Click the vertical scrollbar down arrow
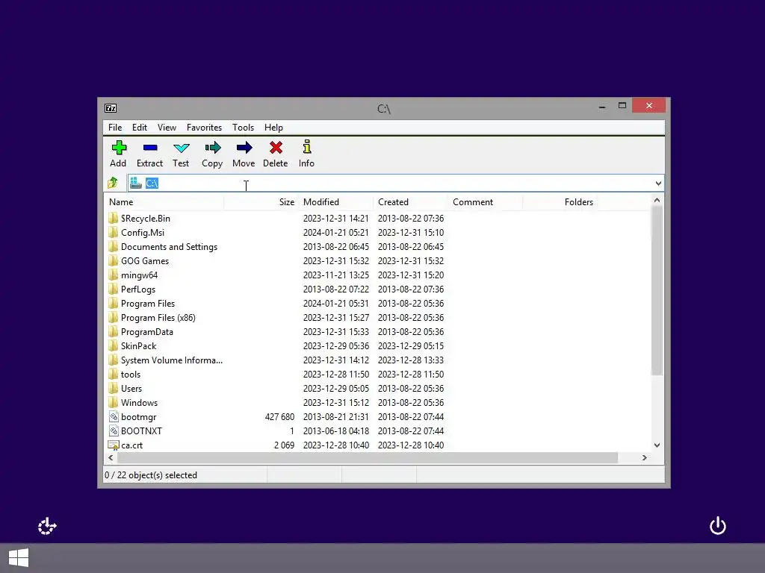Viewport: 765px width, 573px height. [657, 445]
